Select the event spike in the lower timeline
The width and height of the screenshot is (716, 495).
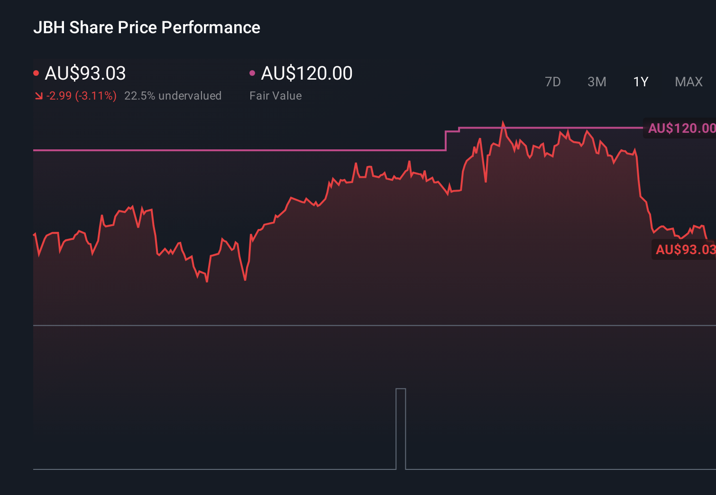[x=401, y=427]
